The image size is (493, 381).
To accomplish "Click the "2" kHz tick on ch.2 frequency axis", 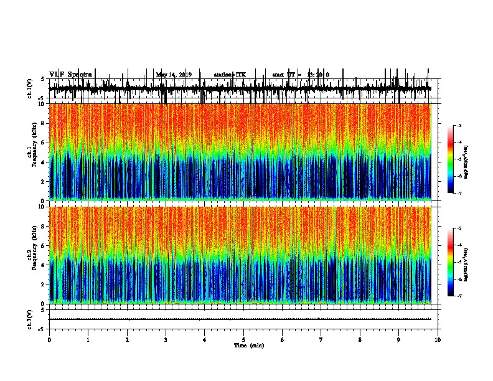I will [44, 285].
